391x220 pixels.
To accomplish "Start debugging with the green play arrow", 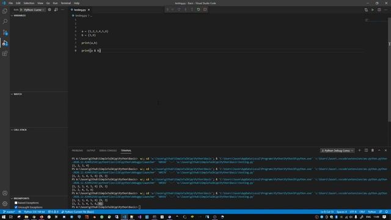I will (x=21, y=10).
